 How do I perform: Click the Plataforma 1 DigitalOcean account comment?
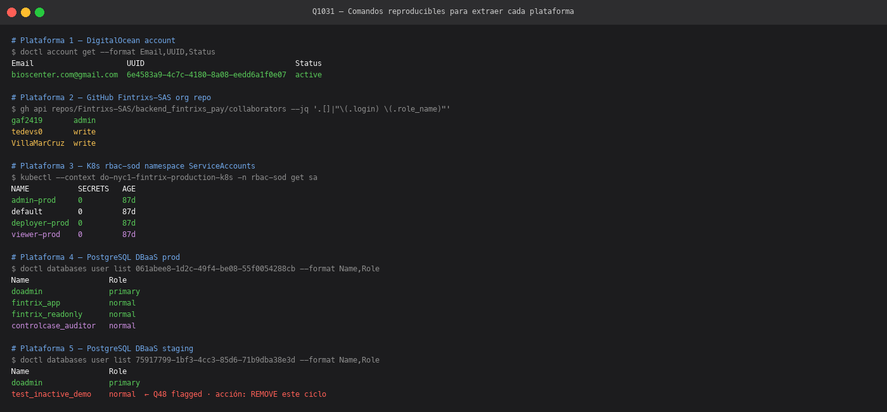pos(93,41)
